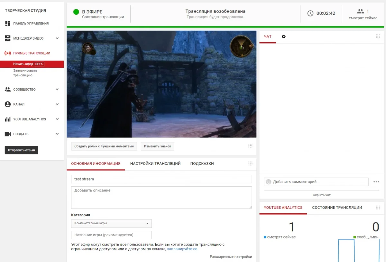
Task: Click the drag handle grid on info tabs panel
Action: click(x=251, y=163)
